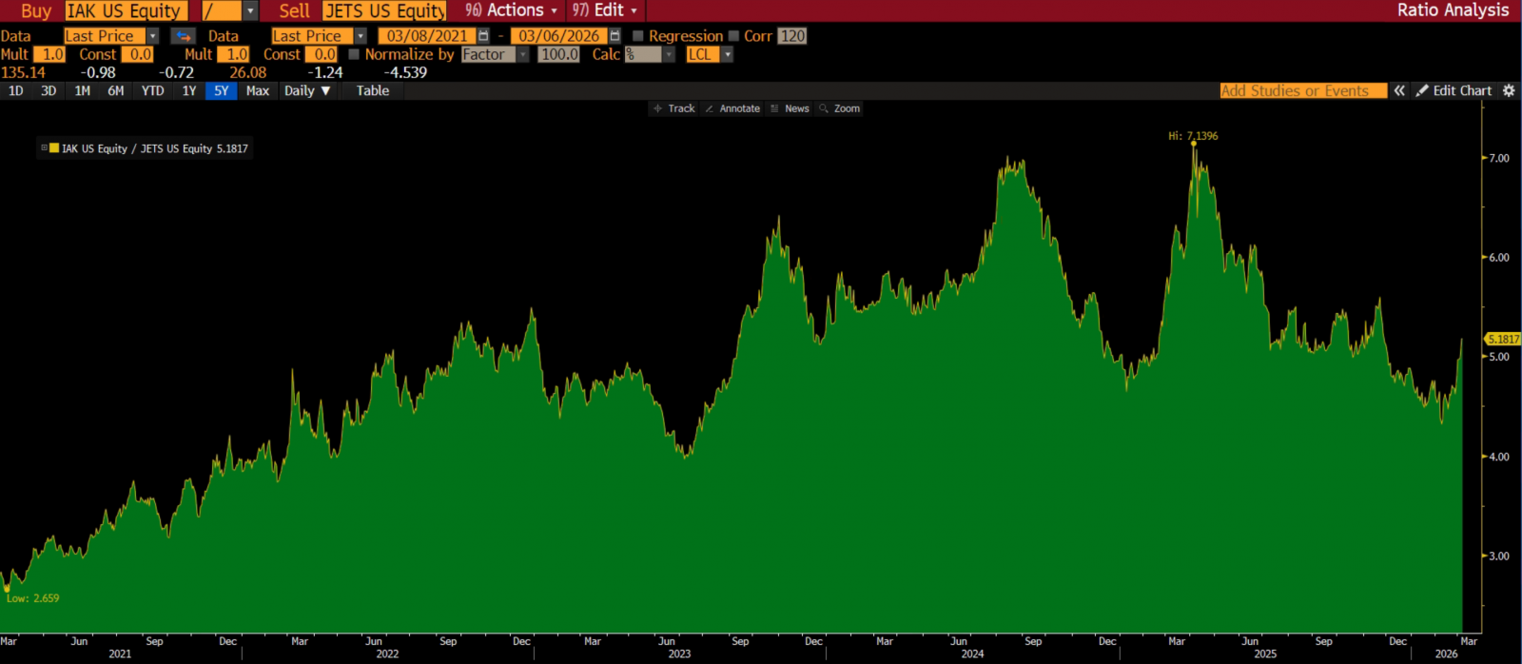Viewport: 1522px width, 664px height.
Task: Enable the Normalize by checkbox
Action: (x=354, y=54)
